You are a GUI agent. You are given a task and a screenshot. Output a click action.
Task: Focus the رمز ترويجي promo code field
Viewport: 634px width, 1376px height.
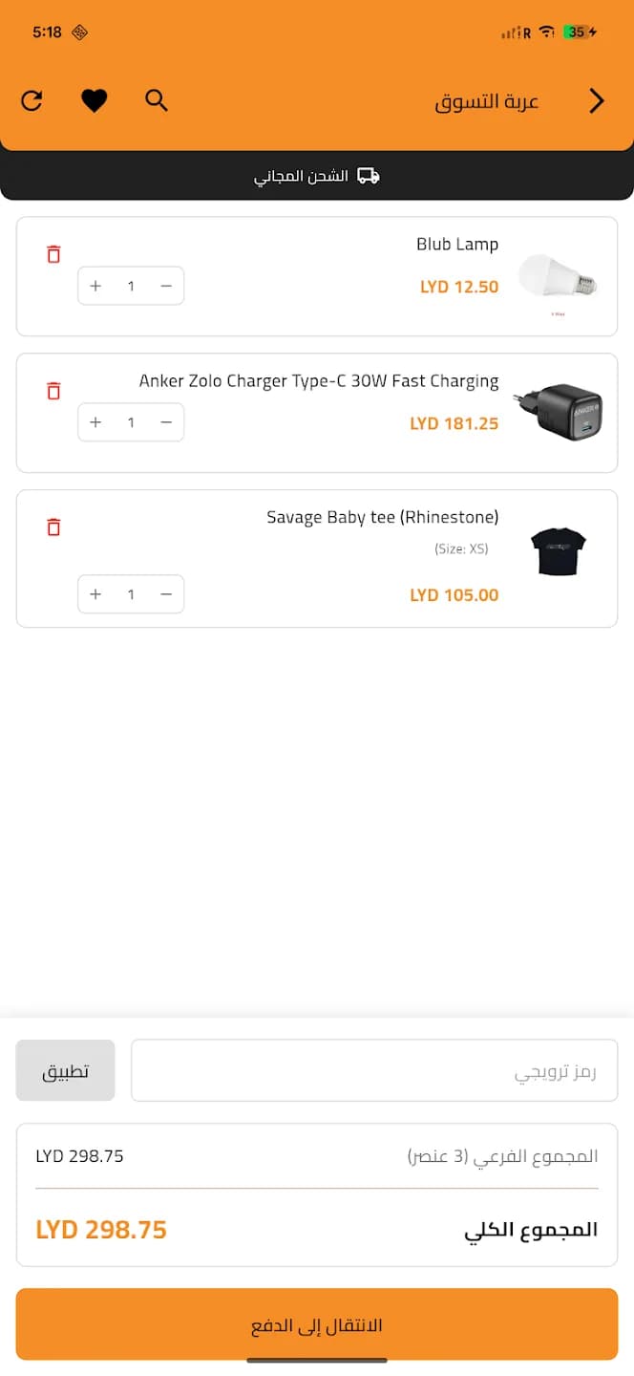374,1070
